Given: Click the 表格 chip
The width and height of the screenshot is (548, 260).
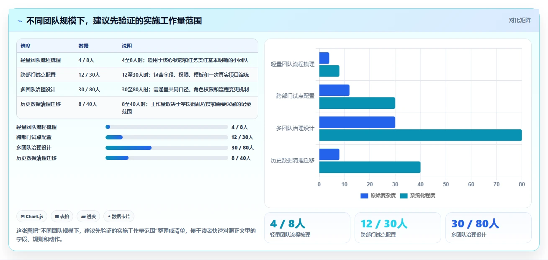Looking at the screenshot, I should (x=62, y=216).
